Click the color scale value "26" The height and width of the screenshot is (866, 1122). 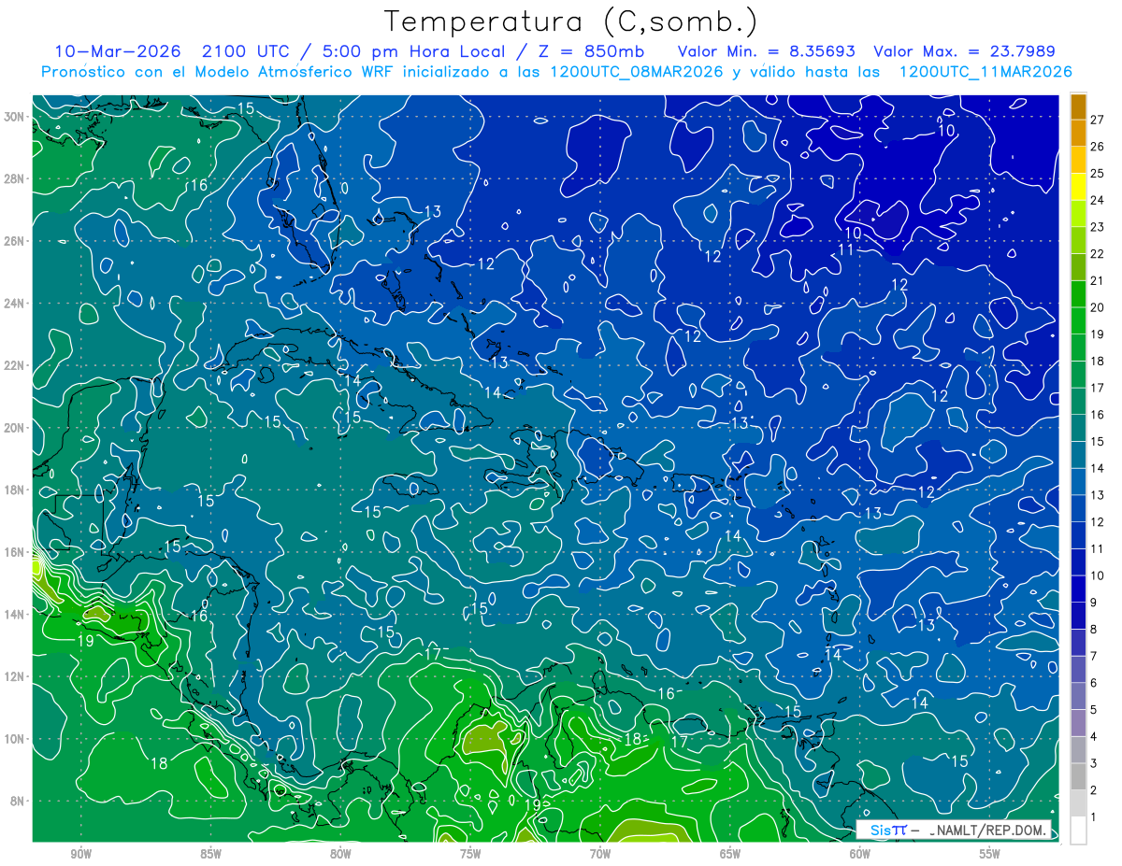[1097, 147]
